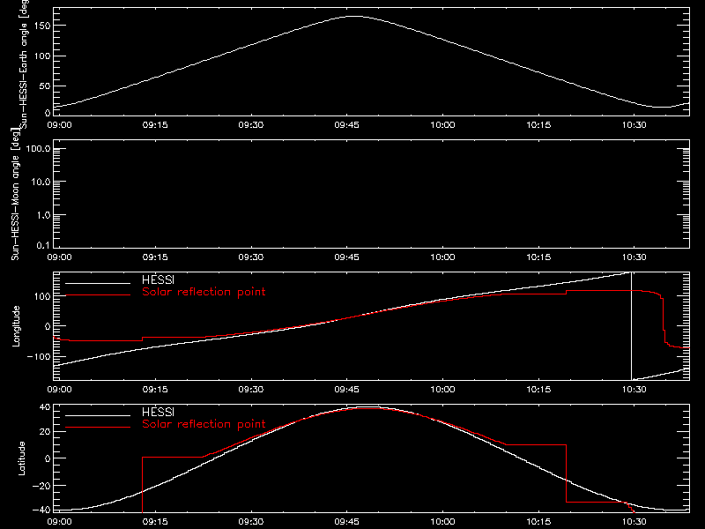This screenshot has width=705, height=529.
Task: Click red legend line in Latitude plot
Action: 98,428
